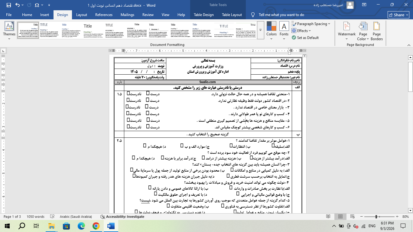Switch to the Insert tab

(x=44, y=15)
